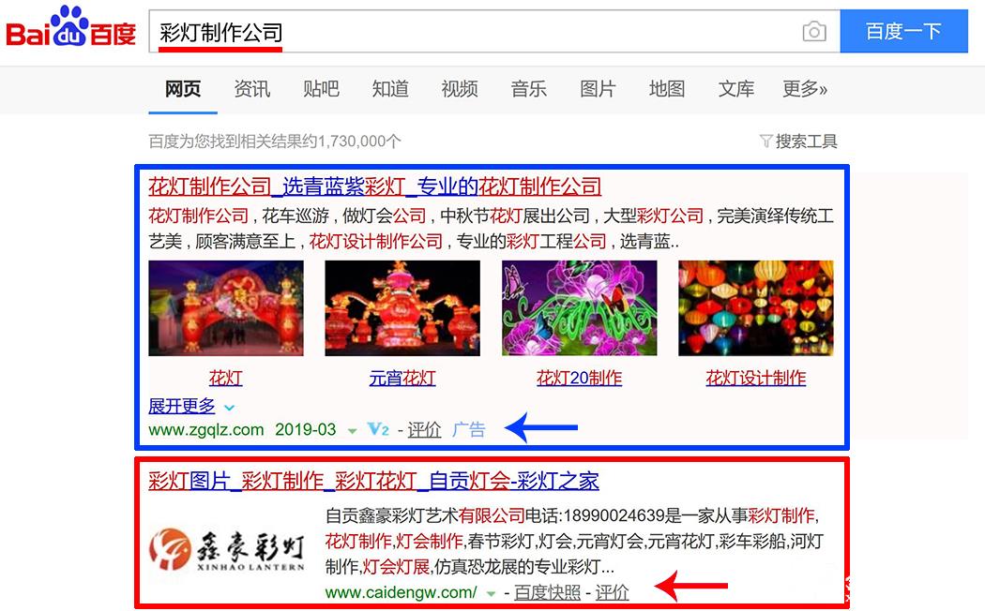The width and height of the screenshot is (985, 611).
Task: Go to the 图片 tab
Action: (x=598, y=89)
